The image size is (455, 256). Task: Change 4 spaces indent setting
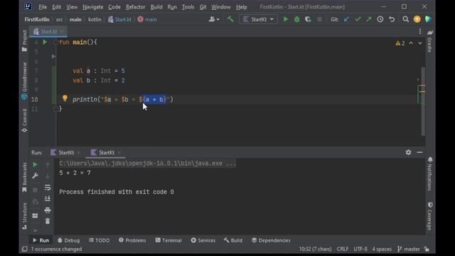point(382,249)
